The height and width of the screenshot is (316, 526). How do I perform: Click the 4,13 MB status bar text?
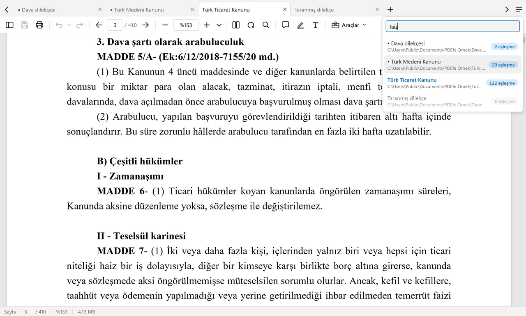point(86,312)
